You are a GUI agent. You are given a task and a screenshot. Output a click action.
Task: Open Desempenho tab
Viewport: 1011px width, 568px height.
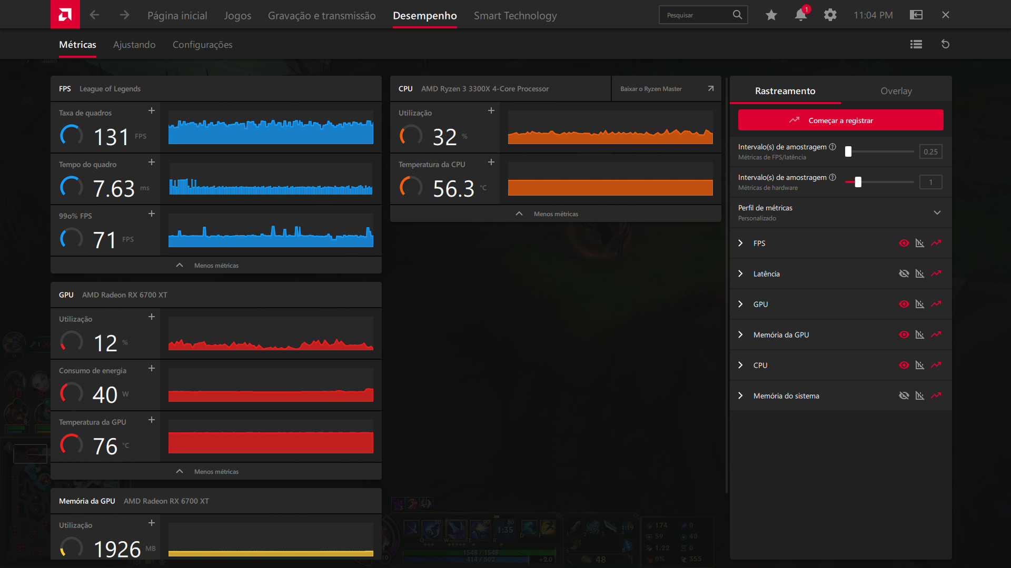point(424,15)
